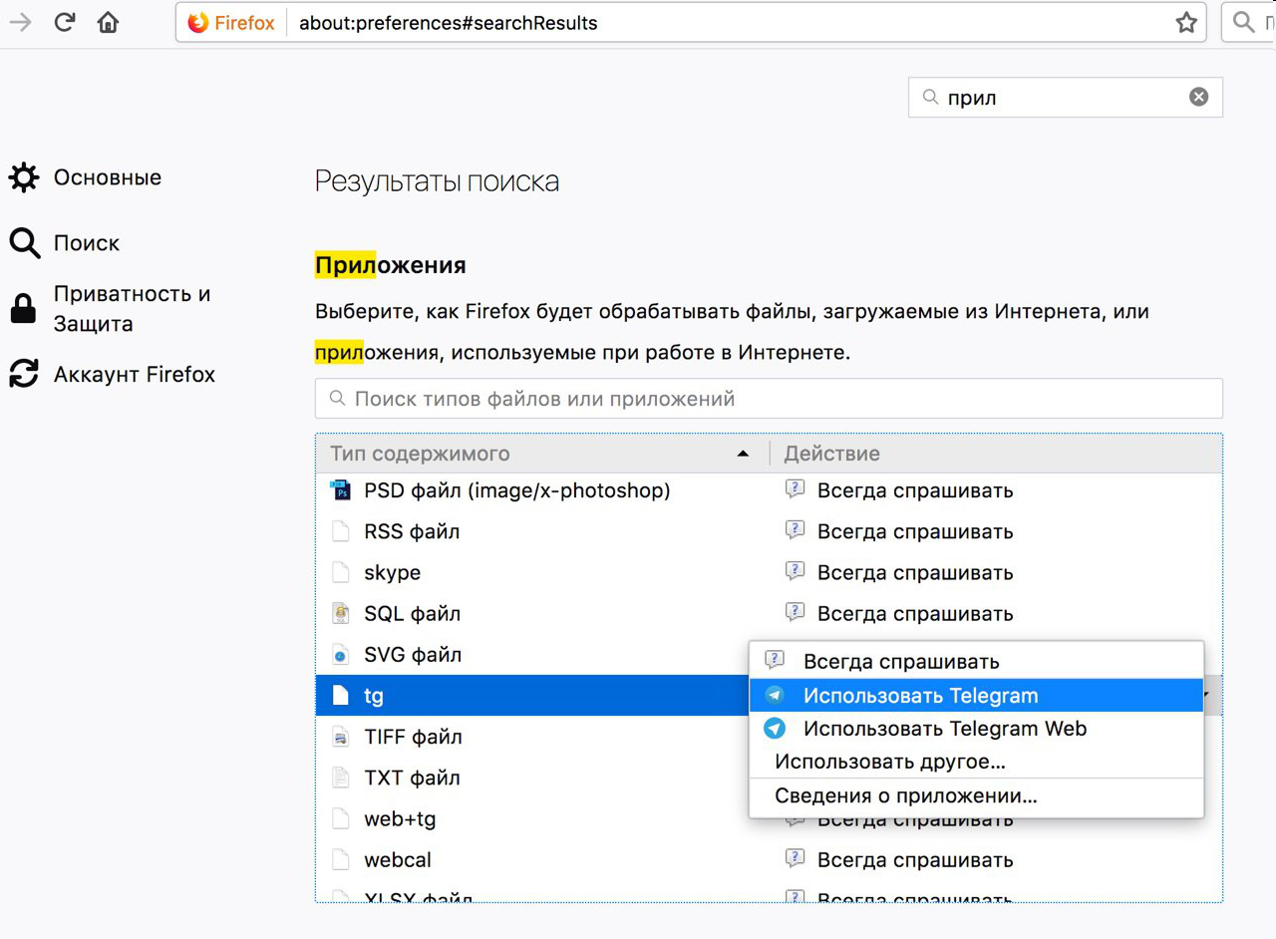Open the Приватность и Защита section

pos(133,309)
